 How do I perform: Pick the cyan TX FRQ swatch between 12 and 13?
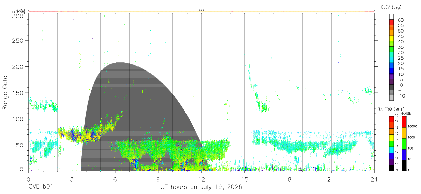391,149
